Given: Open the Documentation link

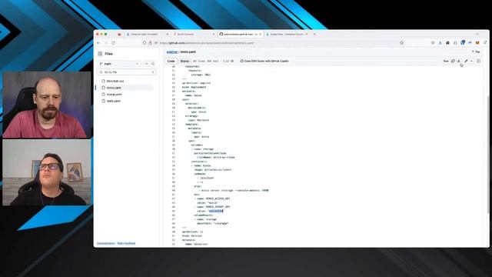Looking at the screenshot, I should (x=105, y=243).
